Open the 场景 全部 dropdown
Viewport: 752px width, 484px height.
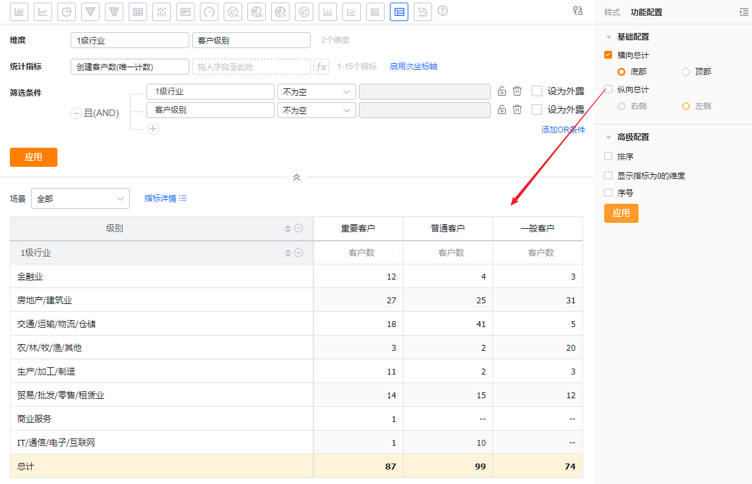click(x=80, y=198)
